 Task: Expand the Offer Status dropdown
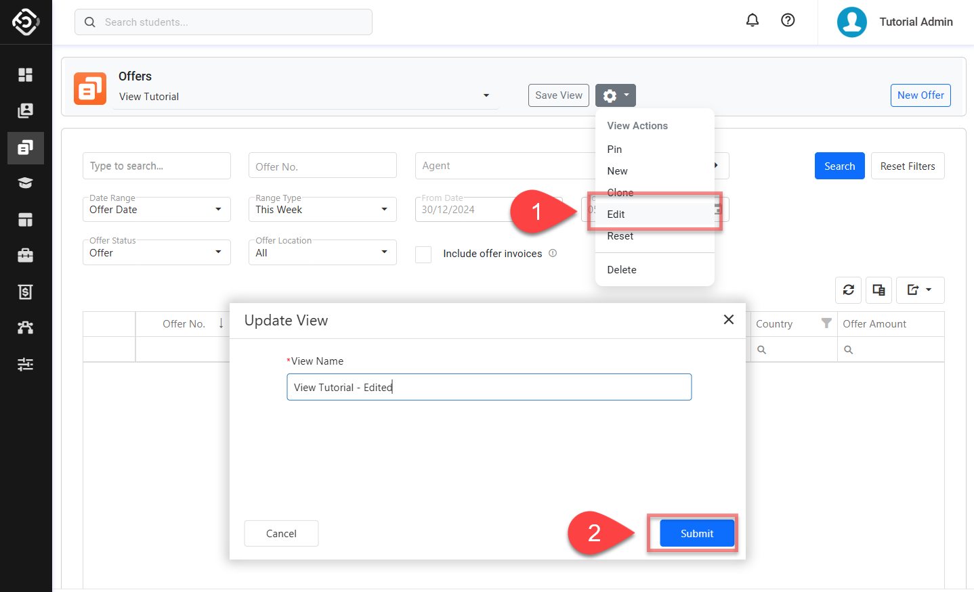[156, 252]
